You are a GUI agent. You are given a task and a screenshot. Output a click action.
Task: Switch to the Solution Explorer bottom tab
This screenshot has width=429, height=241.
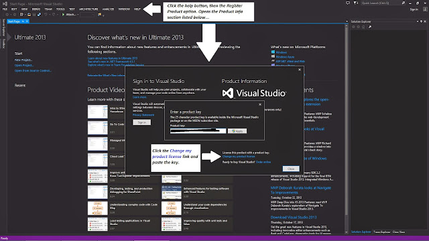(361, 232)
